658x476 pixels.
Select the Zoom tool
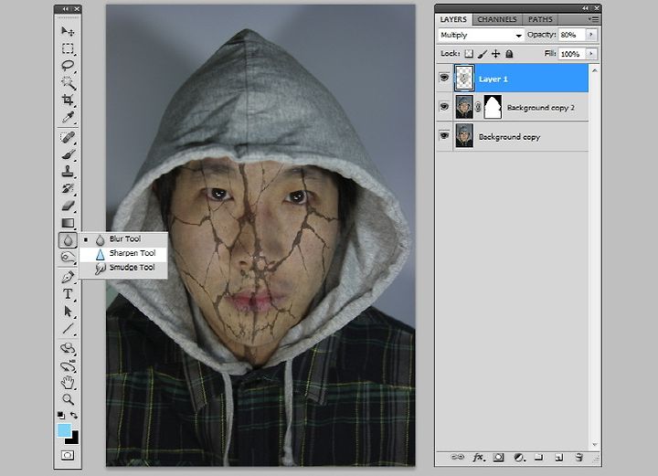coord(68,399)
